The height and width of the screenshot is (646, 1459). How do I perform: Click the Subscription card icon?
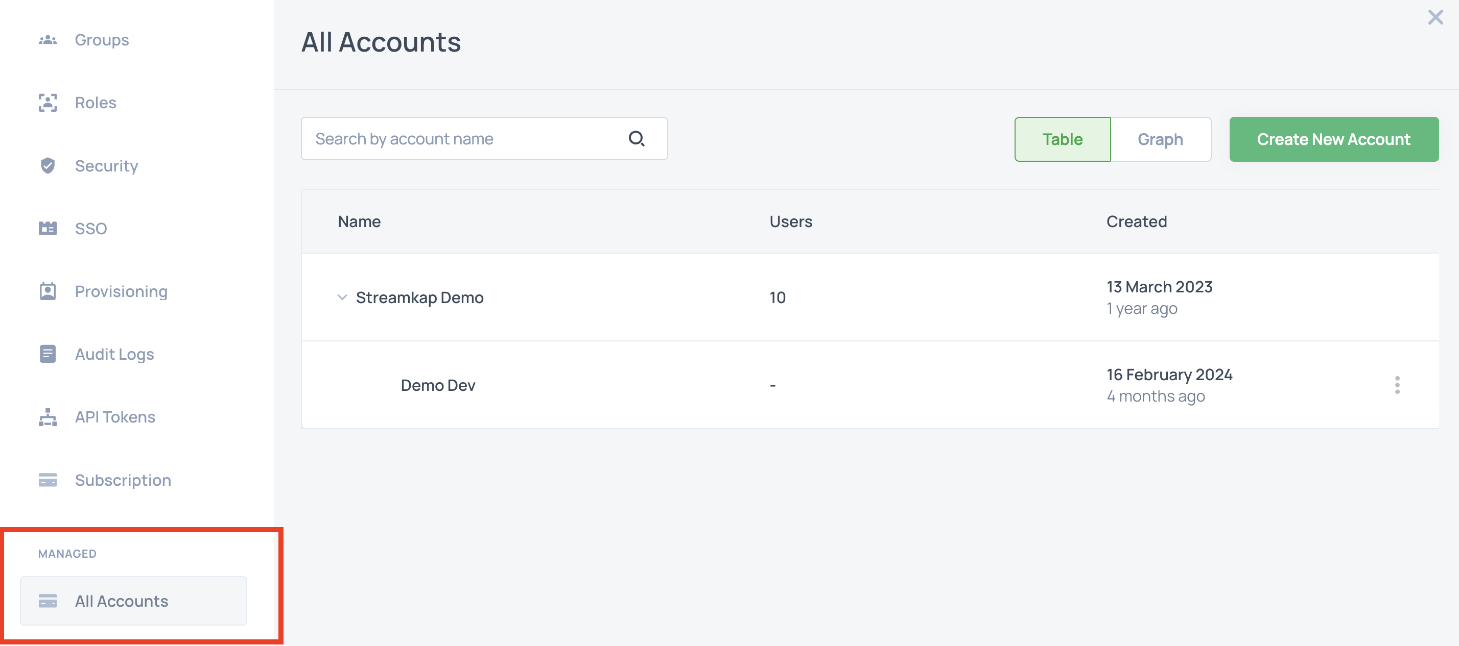(48, 480)
